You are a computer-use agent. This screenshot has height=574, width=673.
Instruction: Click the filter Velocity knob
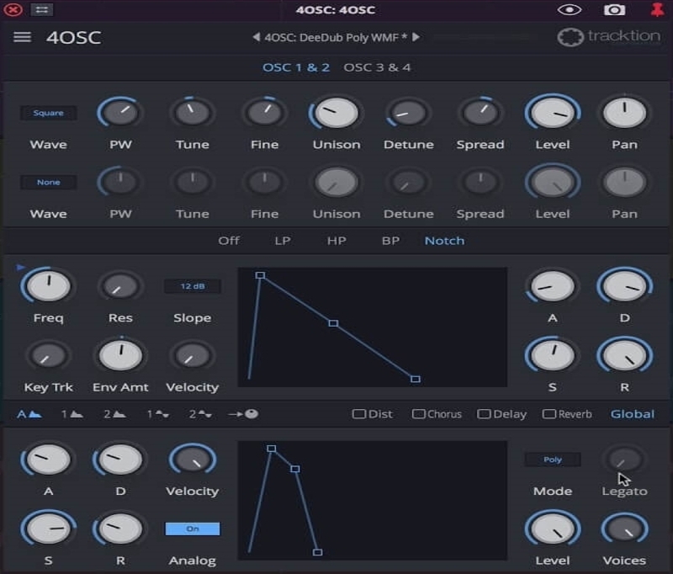(x=193, y=355)
